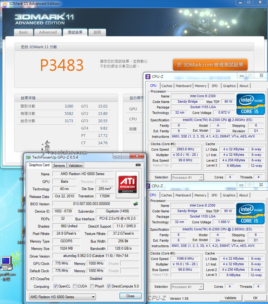Toggle the PhysX checkbox
The image size is (268, 304).
pos(92,286)
